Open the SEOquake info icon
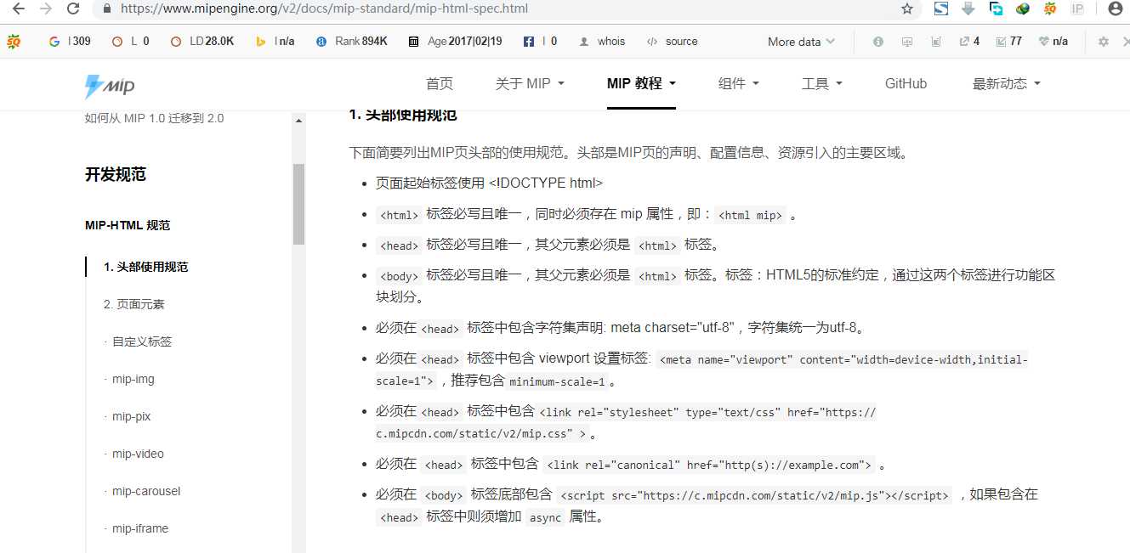 (x=878, y=41)
